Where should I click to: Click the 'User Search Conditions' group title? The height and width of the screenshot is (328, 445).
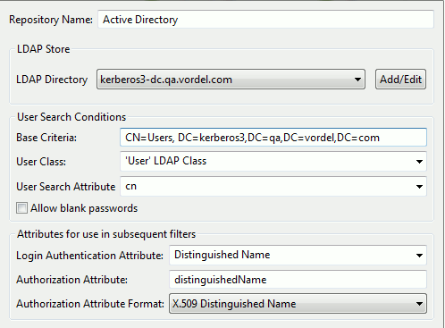pos(71,117)
